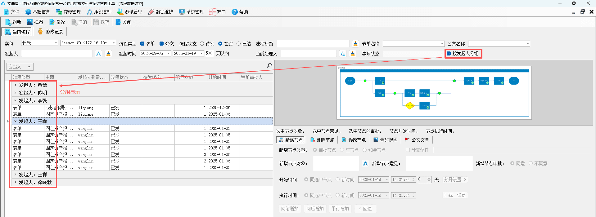The height and width of the screenshot is (217, 596).
Task: Click the search magnifier icon above the grid
Action: (x=269, y=65)
